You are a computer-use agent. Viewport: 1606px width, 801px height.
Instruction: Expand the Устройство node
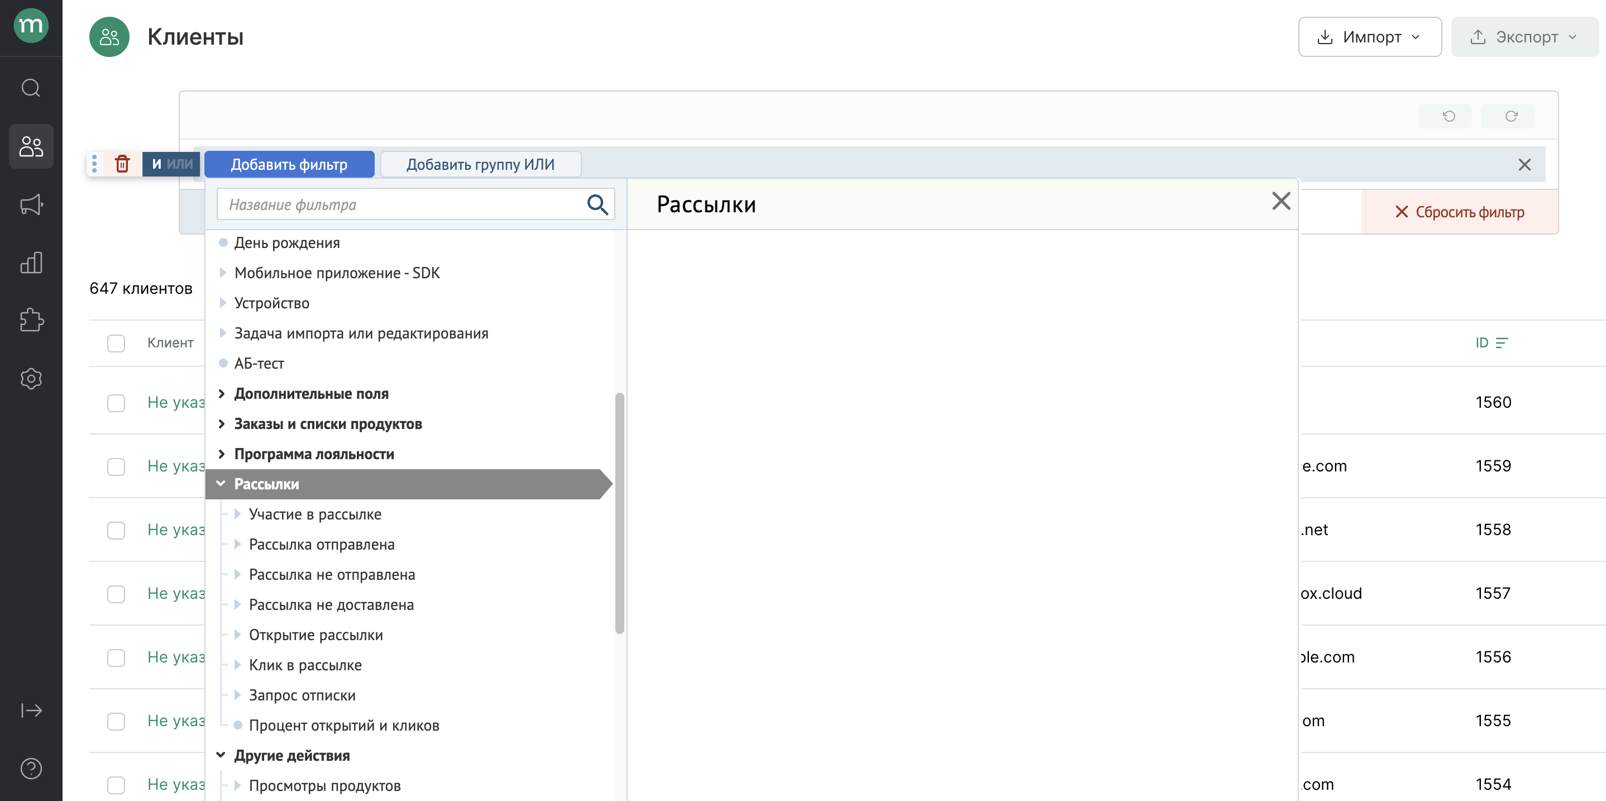click(x=223, y=303)
